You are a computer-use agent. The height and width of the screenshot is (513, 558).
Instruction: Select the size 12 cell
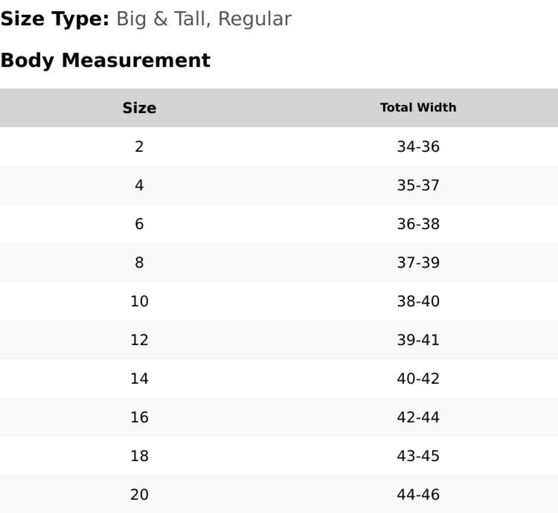[x=139, y=340]
